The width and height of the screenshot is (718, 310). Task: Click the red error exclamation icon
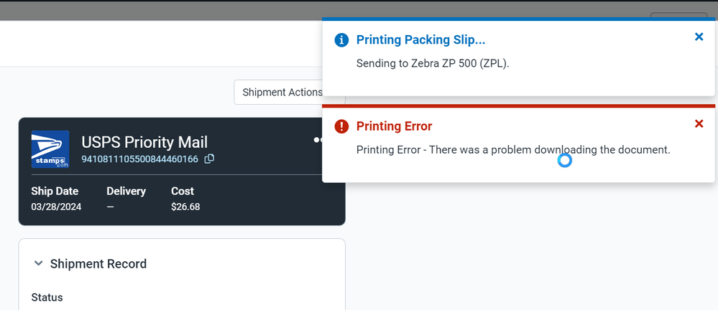tap(342, 126)
